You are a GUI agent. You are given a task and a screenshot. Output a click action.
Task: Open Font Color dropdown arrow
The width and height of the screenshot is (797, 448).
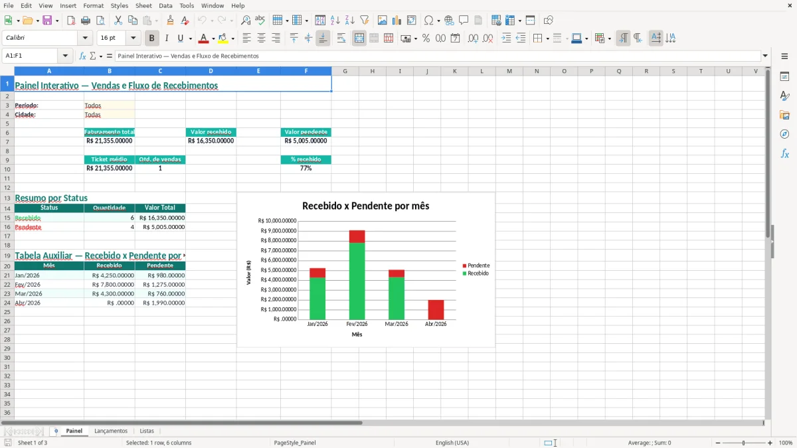[x=213, y=38]
